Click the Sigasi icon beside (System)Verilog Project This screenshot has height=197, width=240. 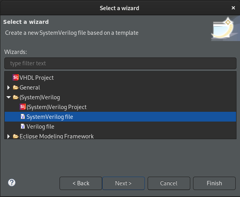tap(23, 107)
